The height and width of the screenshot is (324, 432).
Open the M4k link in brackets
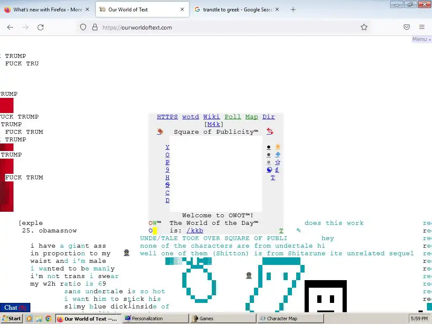tap(214, 124)
